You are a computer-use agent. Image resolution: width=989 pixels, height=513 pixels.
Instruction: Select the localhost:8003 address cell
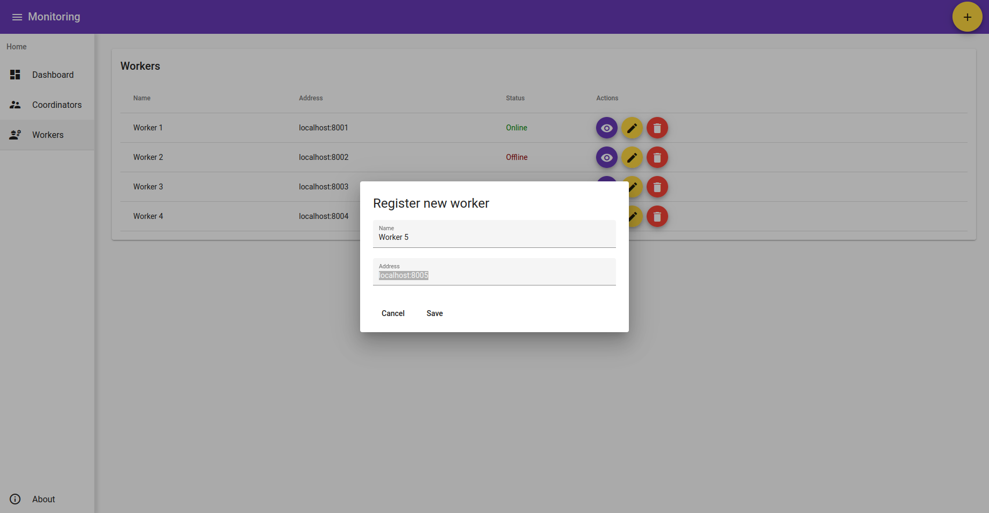click(x=324, y=187)
